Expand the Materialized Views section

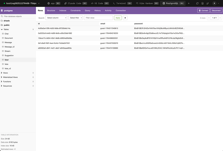click(x=2, y=77)
